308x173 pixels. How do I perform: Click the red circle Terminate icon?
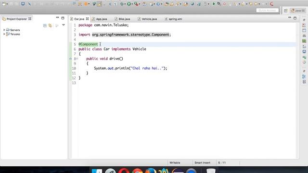click(x=224, y=4)
